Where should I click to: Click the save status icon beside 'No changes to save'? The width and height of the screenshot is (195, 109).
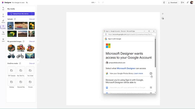click(x=27, y=2)
